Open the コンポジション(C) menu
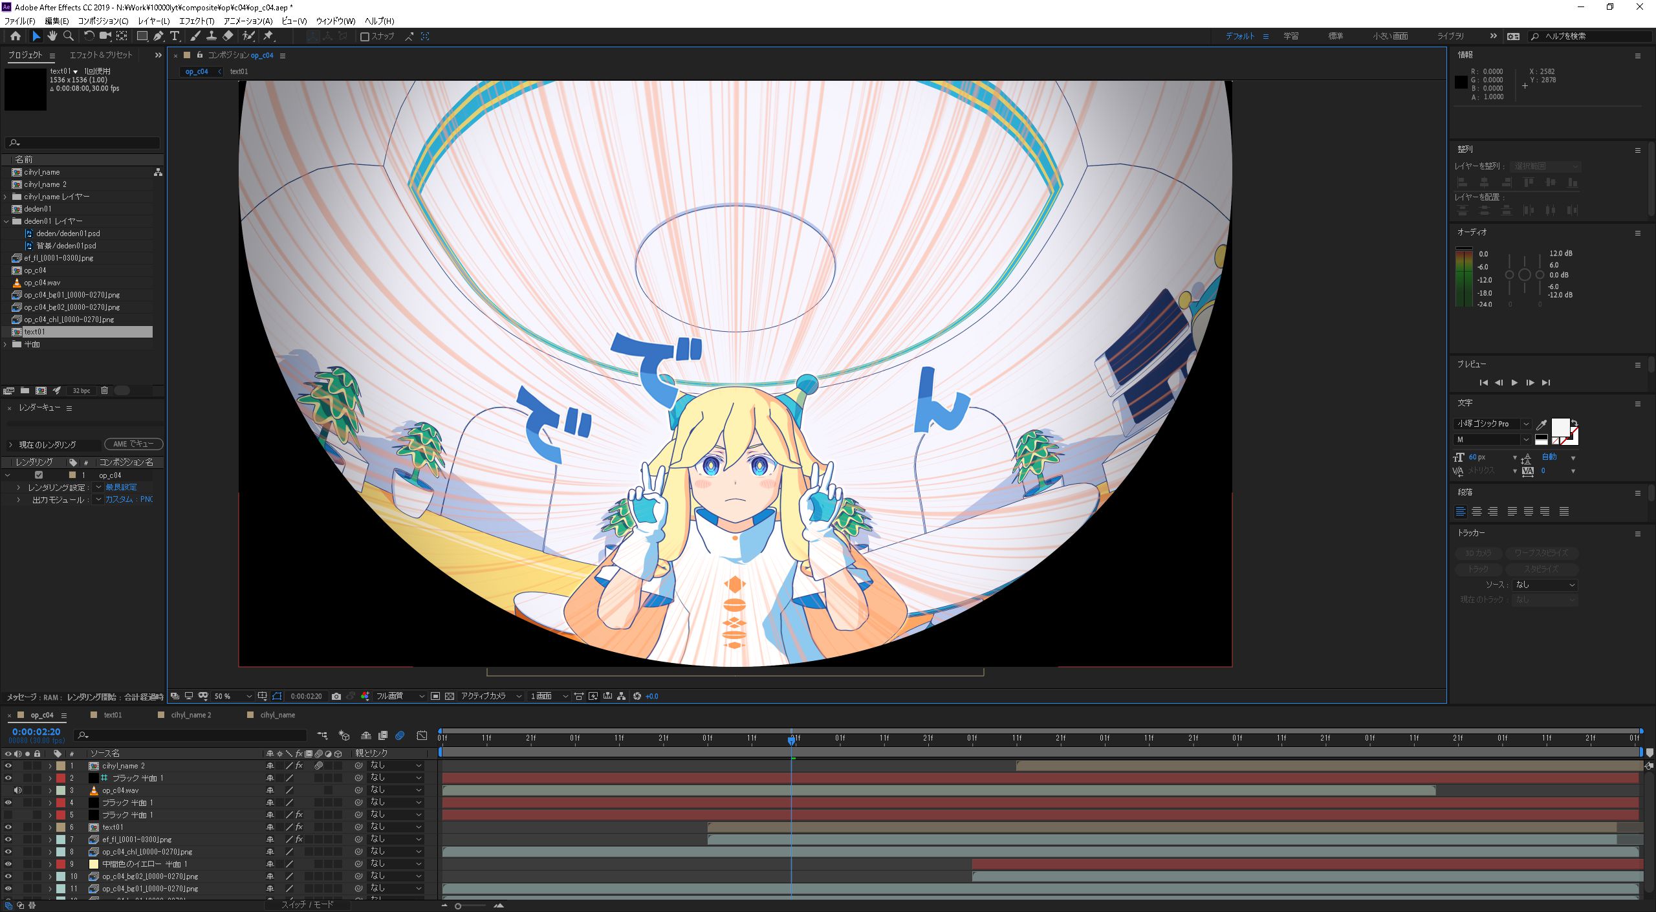The image size is (1656, 912). 103,21
